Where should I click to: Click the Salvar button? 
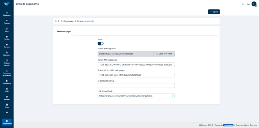pyautogui.click(x=214, y=12)
